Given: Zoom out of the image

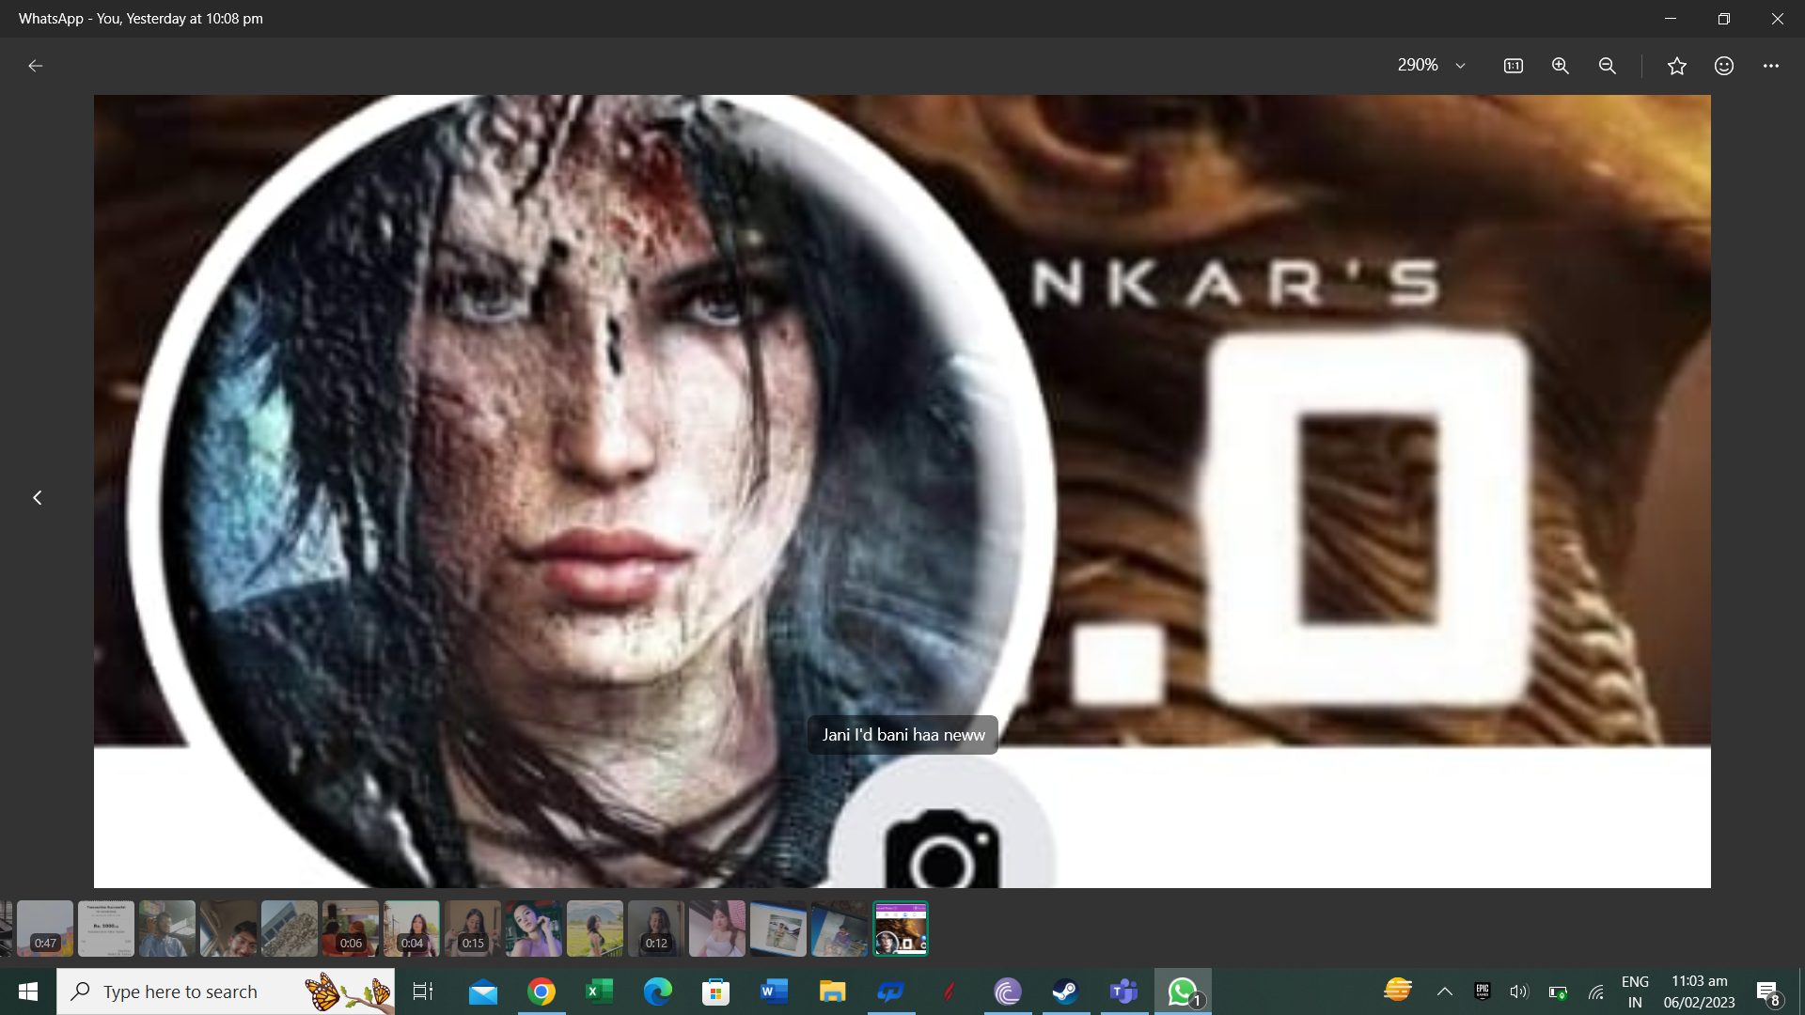Looking at the screenshot, I should [1608, 66].
